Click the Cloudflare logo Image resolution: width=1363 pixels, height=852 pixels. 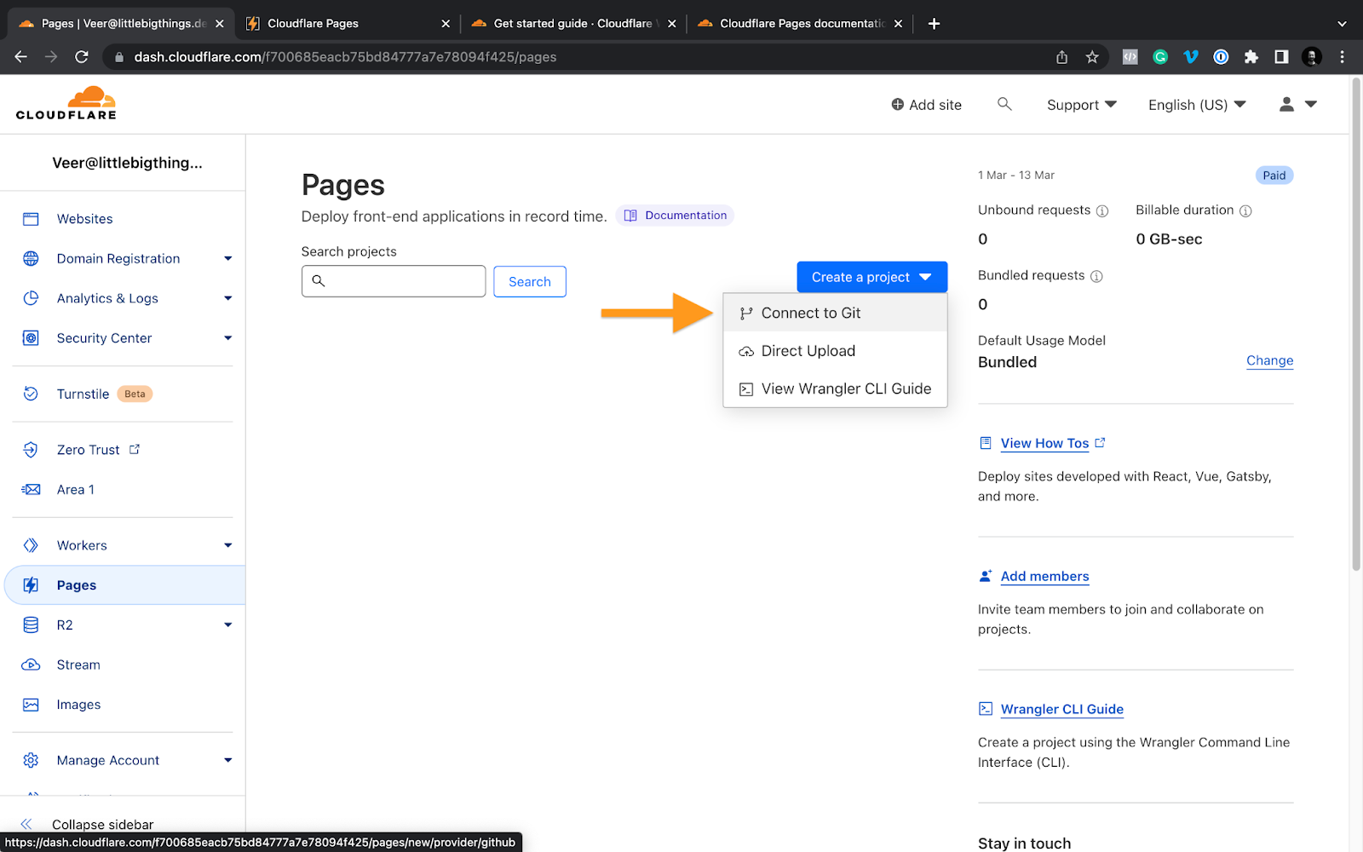pyautogui.click(x=66, y=103)
